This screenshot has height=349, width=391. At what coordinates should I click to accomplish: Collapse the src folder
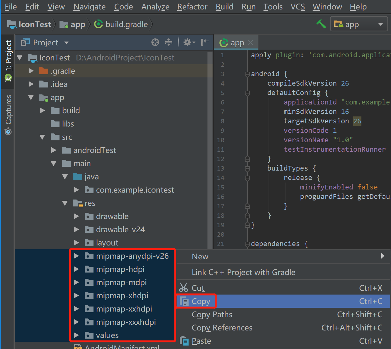coord(42,137)
